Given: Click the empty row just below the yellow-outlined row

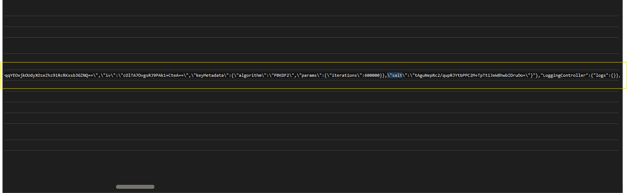Looking at the screenshot, I should click(x=304, y=96).
